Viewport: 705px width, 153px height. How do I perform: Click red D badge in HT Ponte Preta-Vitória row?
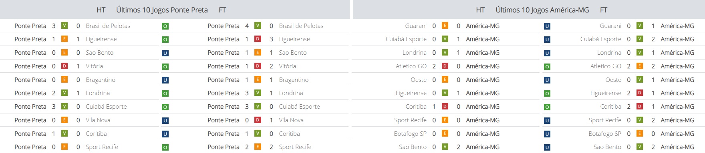coord(64,66)
